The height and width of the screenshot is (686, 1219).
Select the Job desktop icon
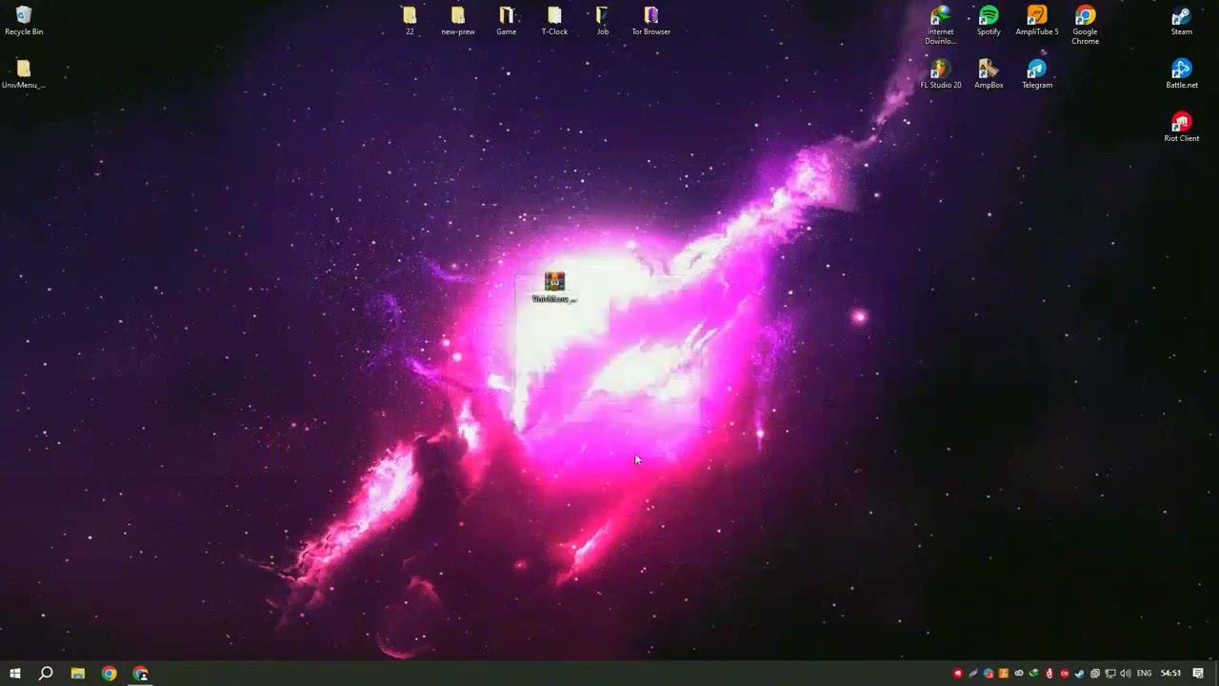pos(603,21)
